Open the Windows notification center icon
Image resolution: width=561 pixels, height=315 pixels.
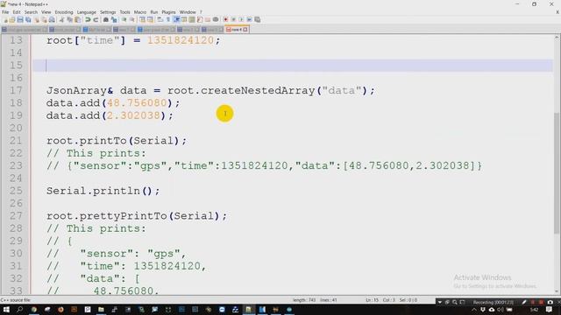(x=550, y=310)
